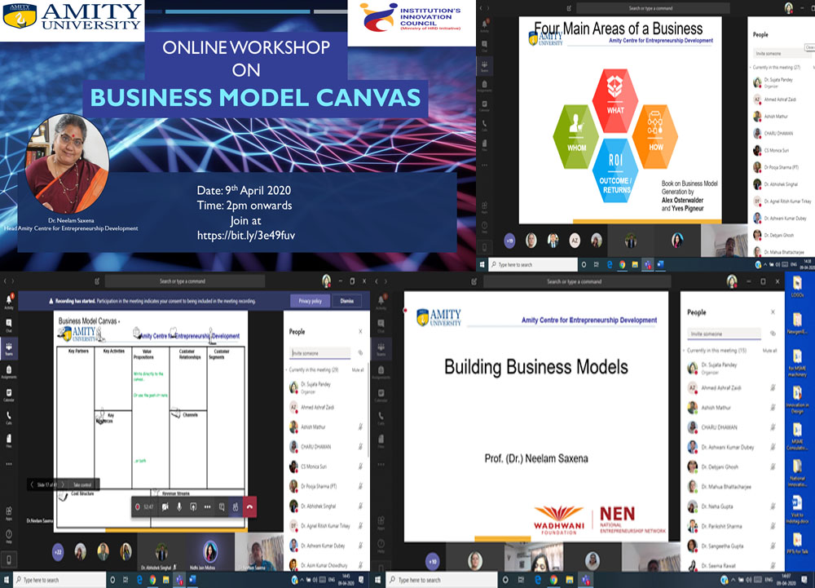The image size is (815, 588).
Task: Click Start button below Building Business Models window
Action: (x=378, y=579)
